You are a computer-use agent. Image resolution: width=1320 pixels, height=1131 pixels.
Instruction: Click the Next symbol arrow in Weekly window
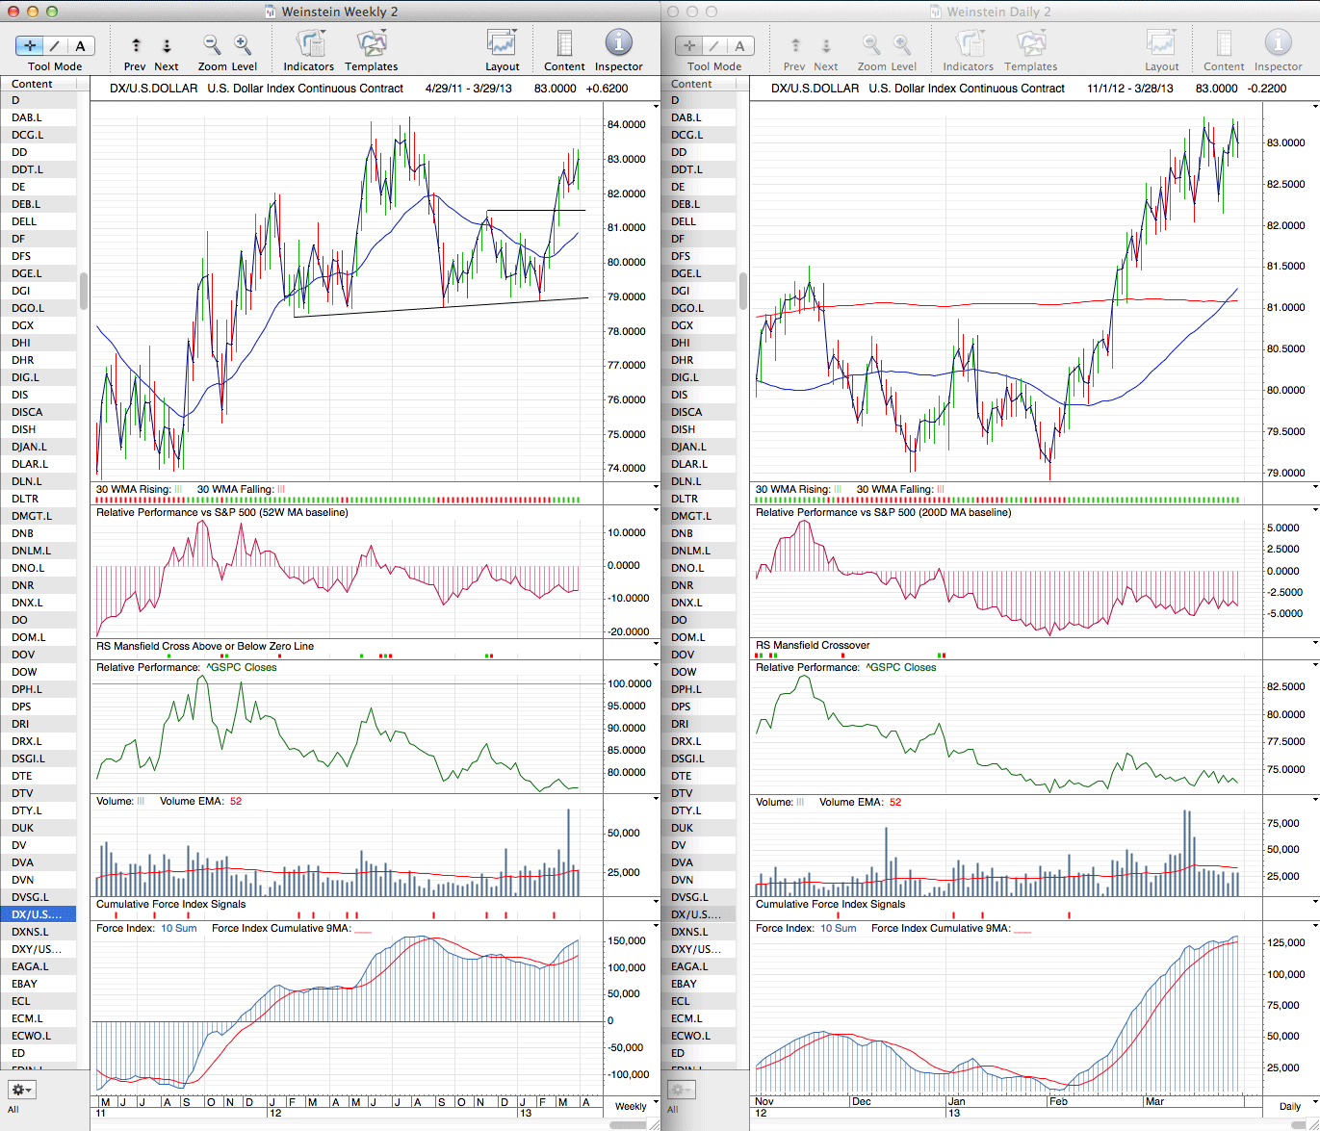pos(167,46)
